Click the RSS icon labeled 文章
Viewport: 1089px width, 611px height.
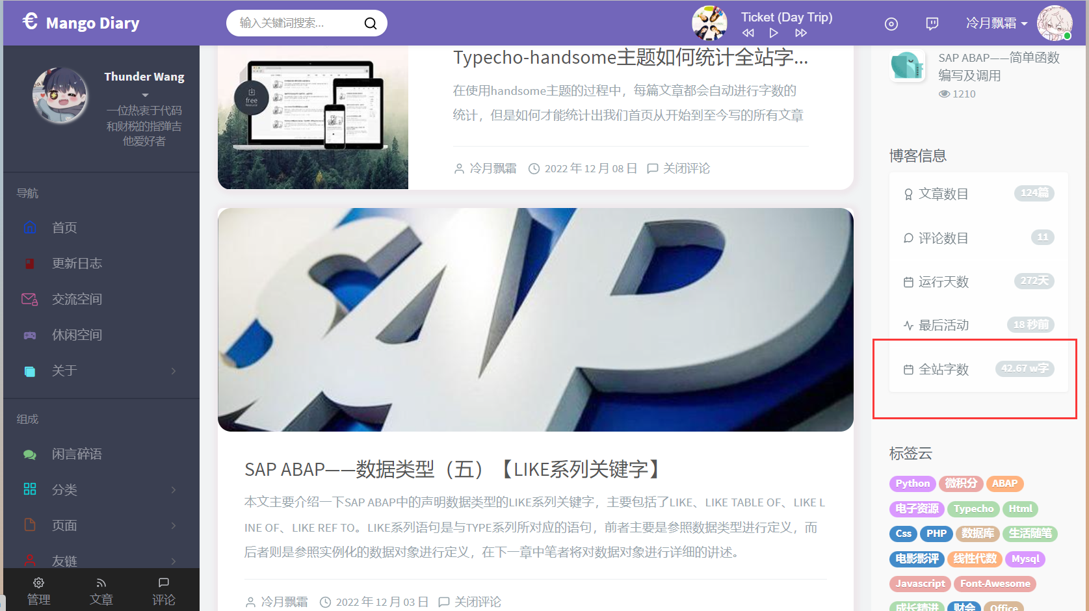click(x=101, y=582)
